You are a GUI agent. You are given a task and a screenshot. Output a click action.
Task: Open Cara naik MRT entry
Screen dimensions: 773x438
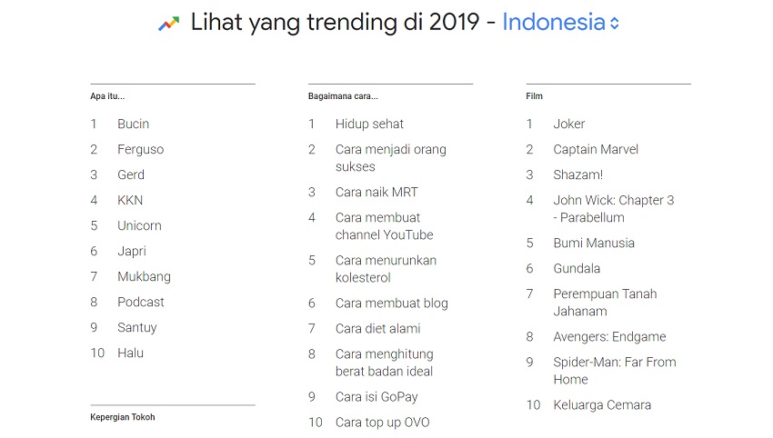(376, 192)
